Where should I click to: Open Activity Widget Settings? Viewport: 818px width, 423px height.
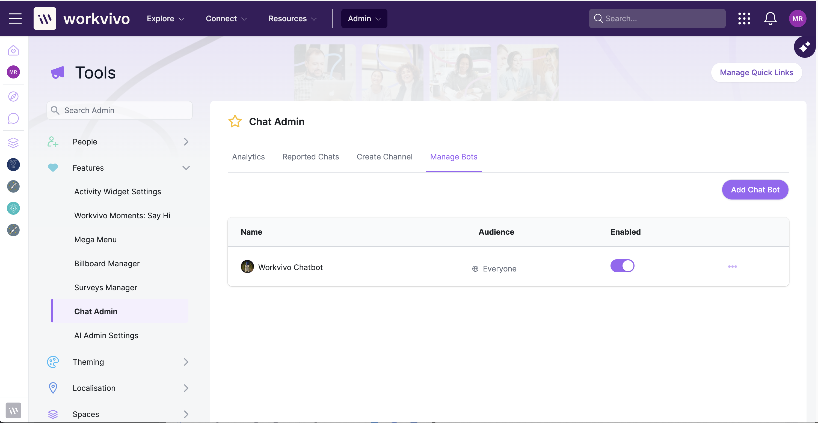(x=117, y=192)
